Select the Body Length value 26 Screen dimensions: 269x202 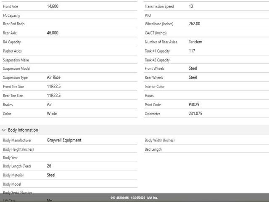pyautogui.click(x=49, y=166)
